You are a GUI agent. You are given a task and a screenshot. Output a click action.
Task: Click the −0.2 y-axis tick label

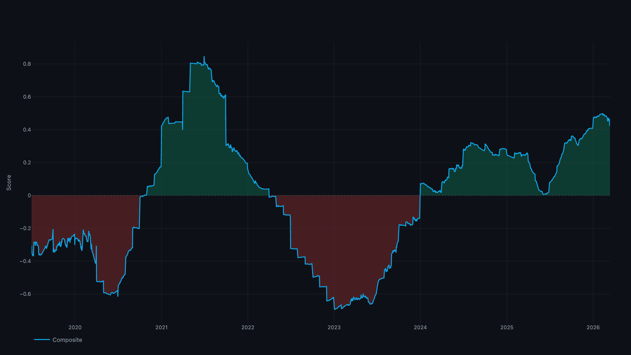click(25, 228)
